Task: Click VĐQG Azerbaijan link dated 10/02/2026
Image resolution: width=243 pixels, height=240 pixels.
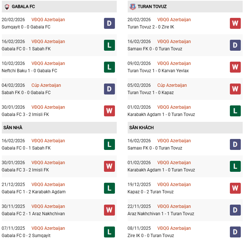Action: click(48, 63)
